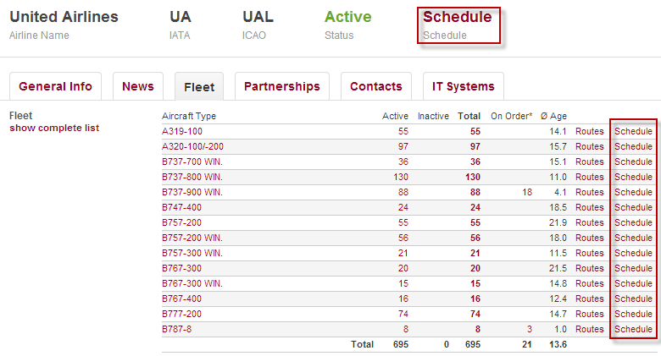
Task: View Routes for the B767-400
Action: pos(590,298)
